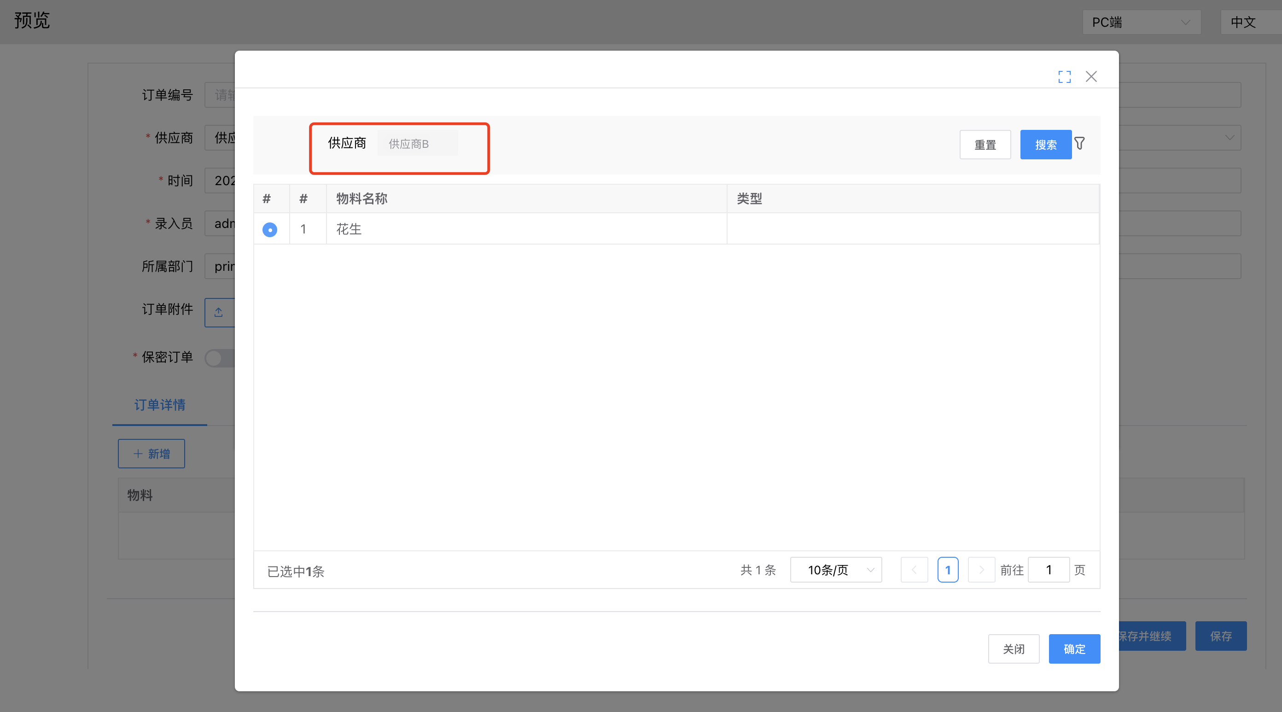Click page number 1 in pagination

(948, 570)
